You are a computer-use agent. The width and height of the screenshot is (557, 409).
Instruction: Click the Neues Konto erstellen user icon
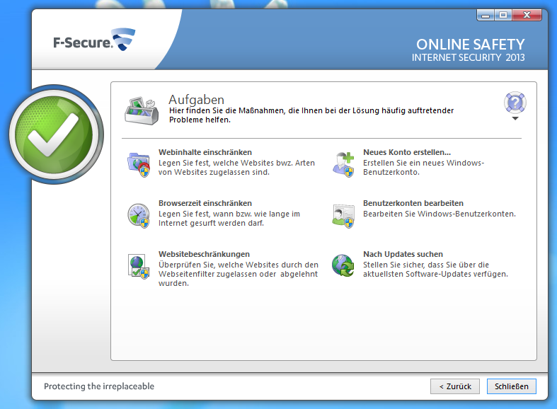343,164
